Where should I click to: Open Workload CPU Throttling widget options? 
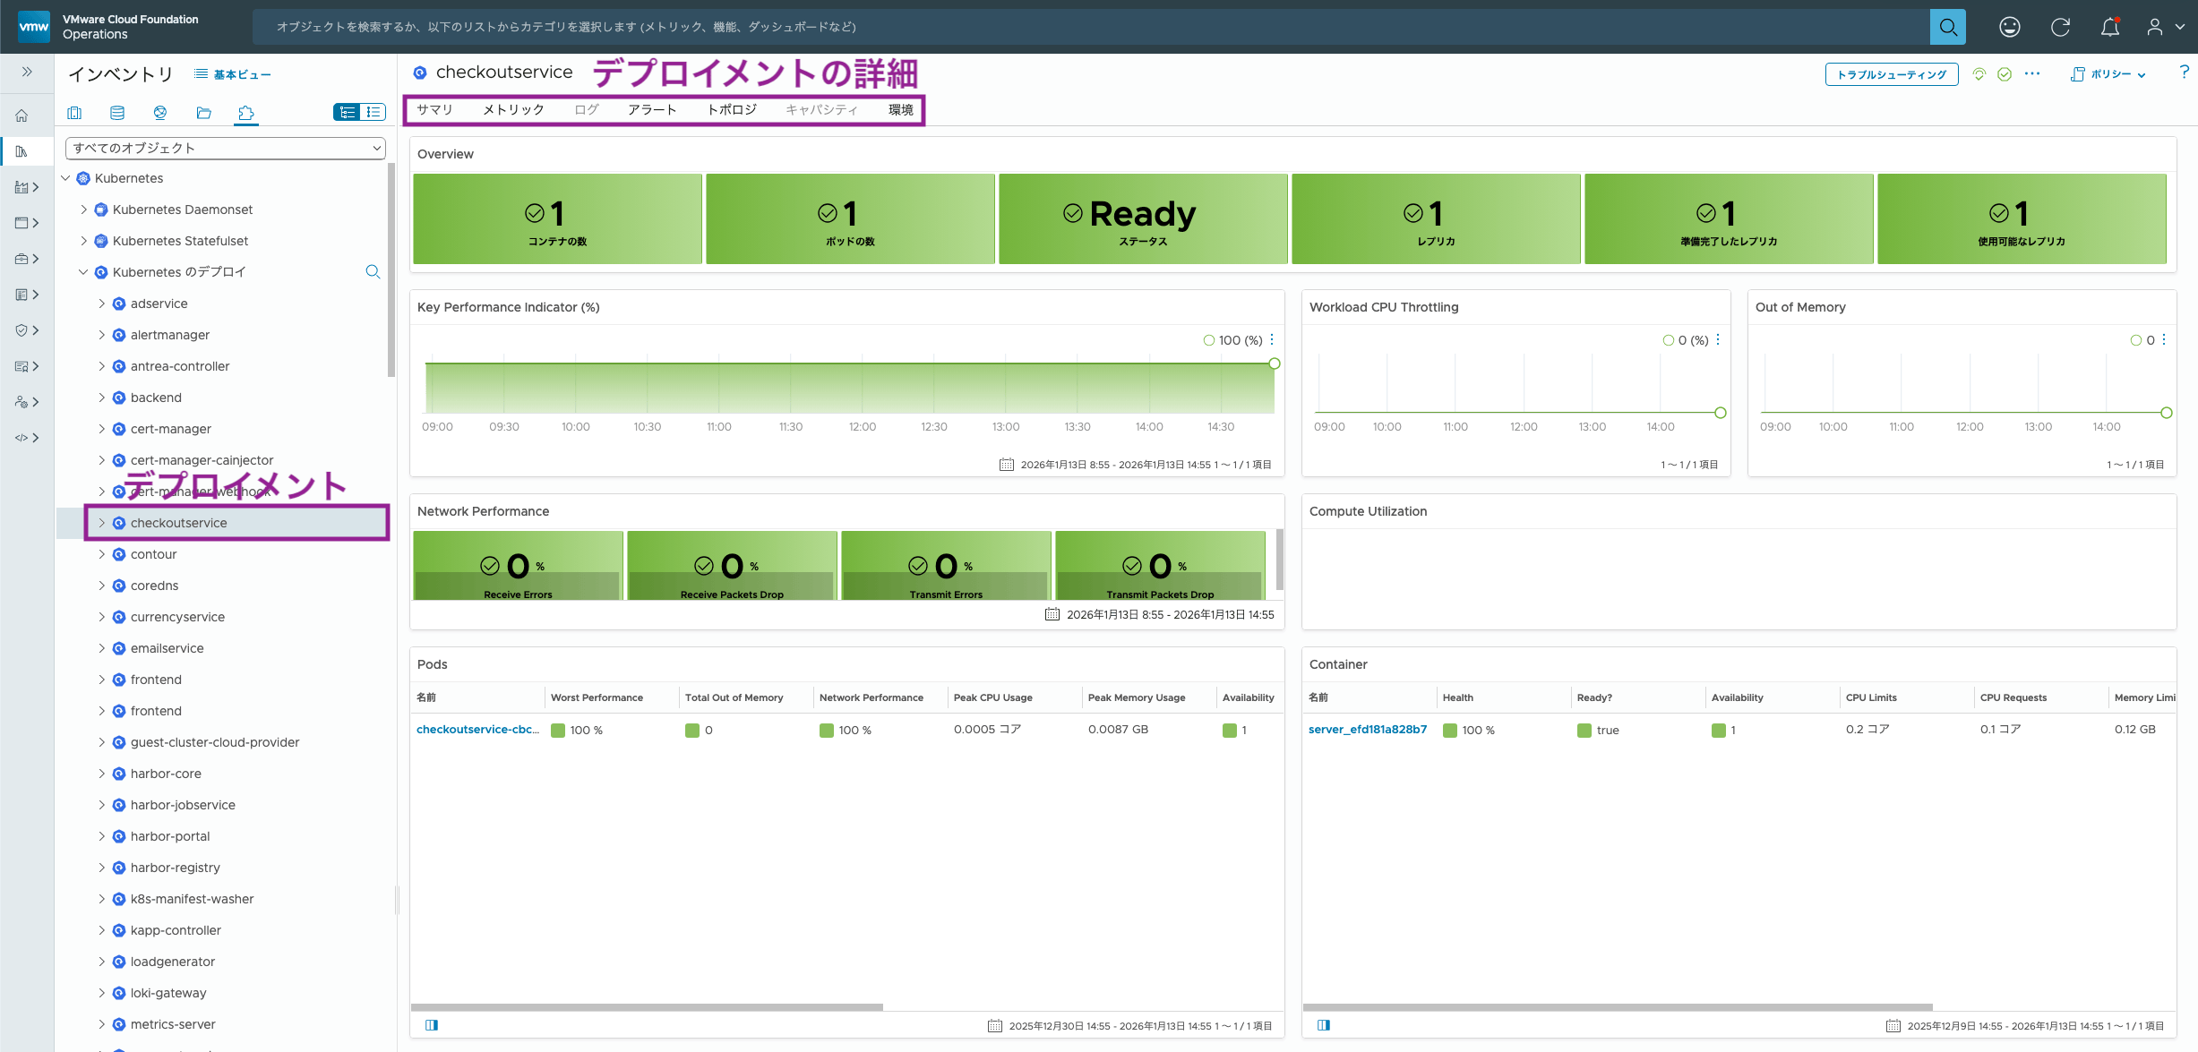[x=1718, y=340]
